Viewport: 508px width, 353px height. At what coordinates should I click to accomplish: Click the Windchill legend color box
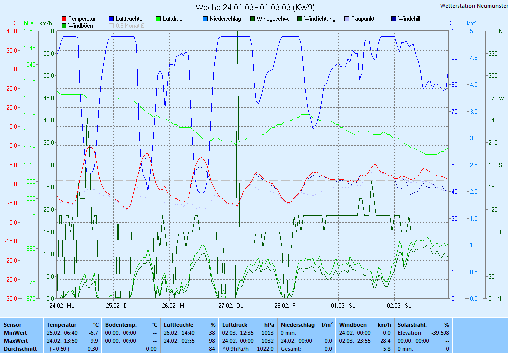(393, 19)
